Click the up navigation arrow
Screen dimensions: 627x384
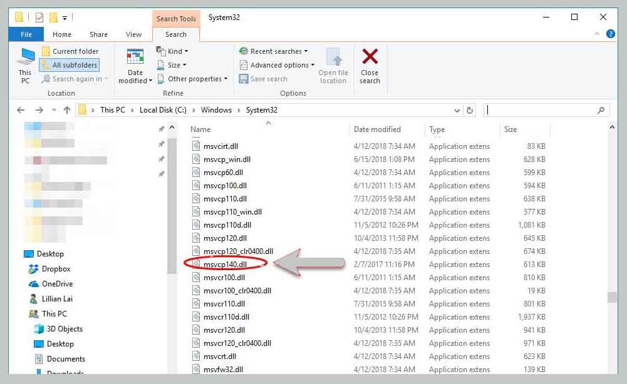66,110
